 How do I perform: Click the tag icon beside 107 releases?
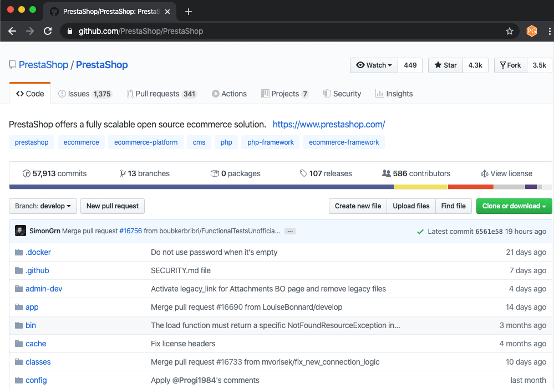point(303,173)
